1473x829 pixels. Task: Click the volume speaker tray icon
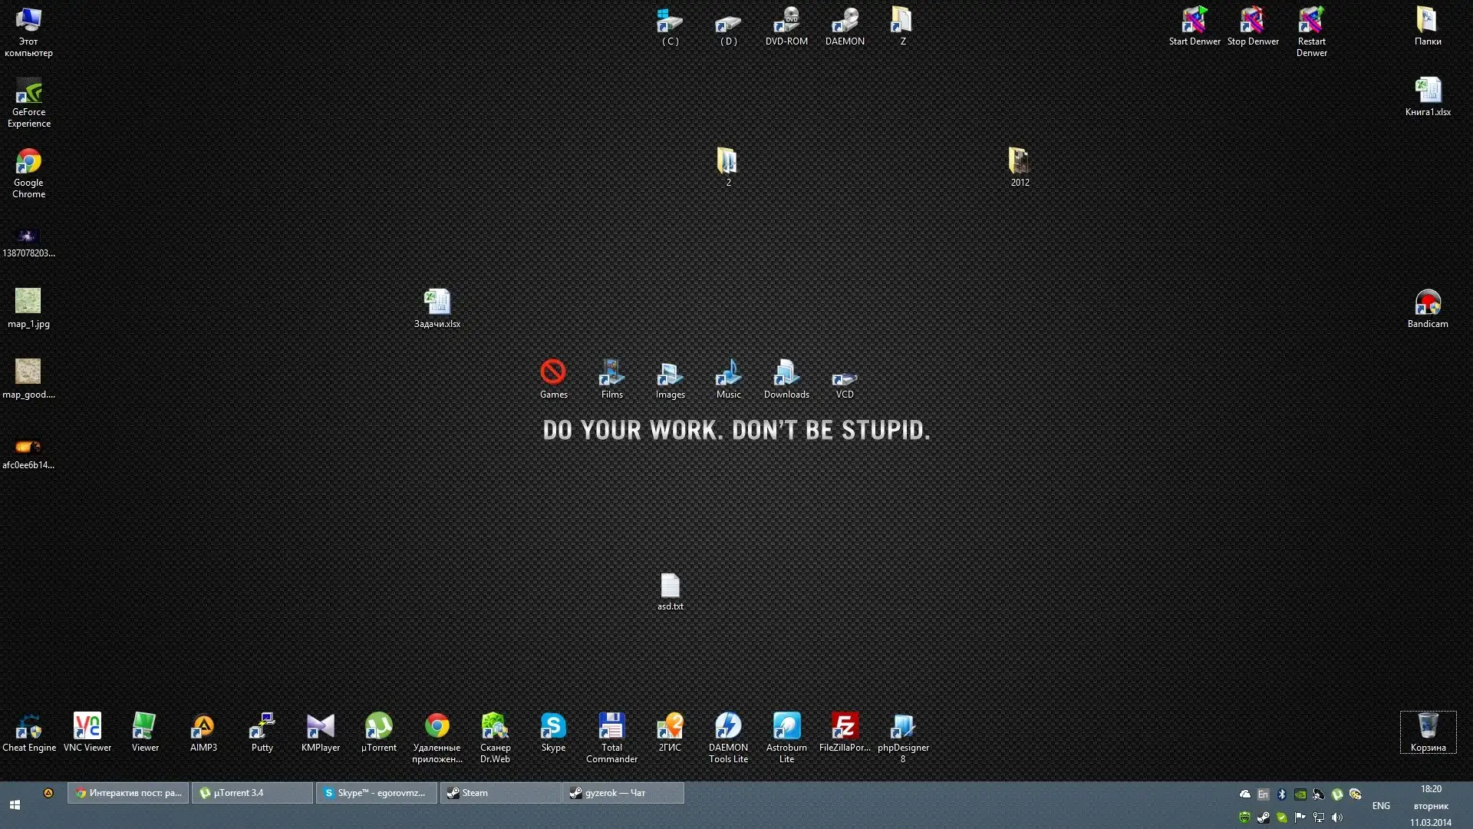pos(1337,817)
